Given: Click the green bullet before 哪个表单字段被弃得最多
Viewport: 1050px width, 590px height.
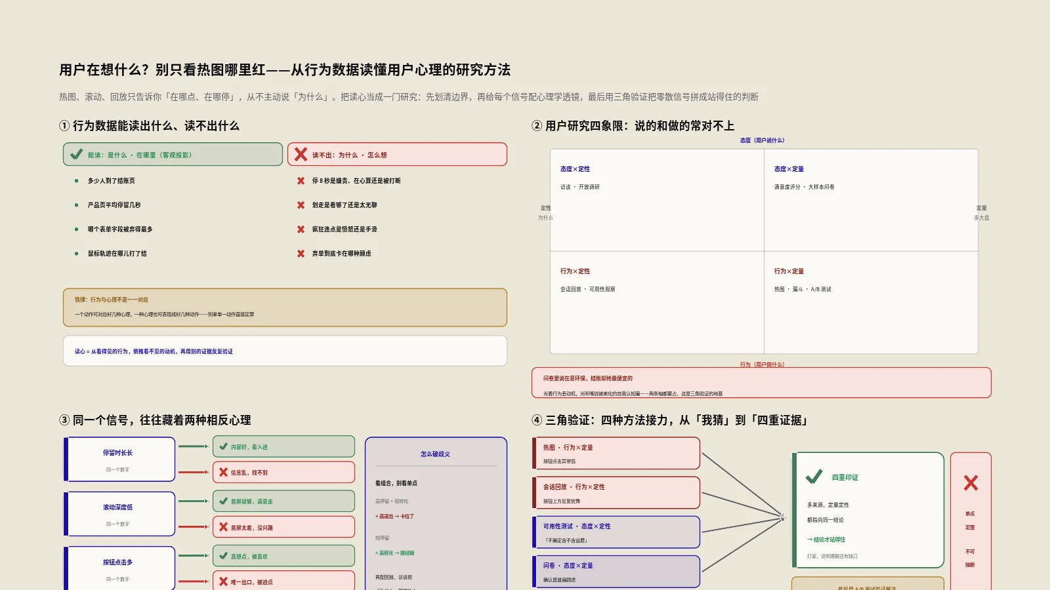Looking at the screenshot, I should (x=77, y=229).
